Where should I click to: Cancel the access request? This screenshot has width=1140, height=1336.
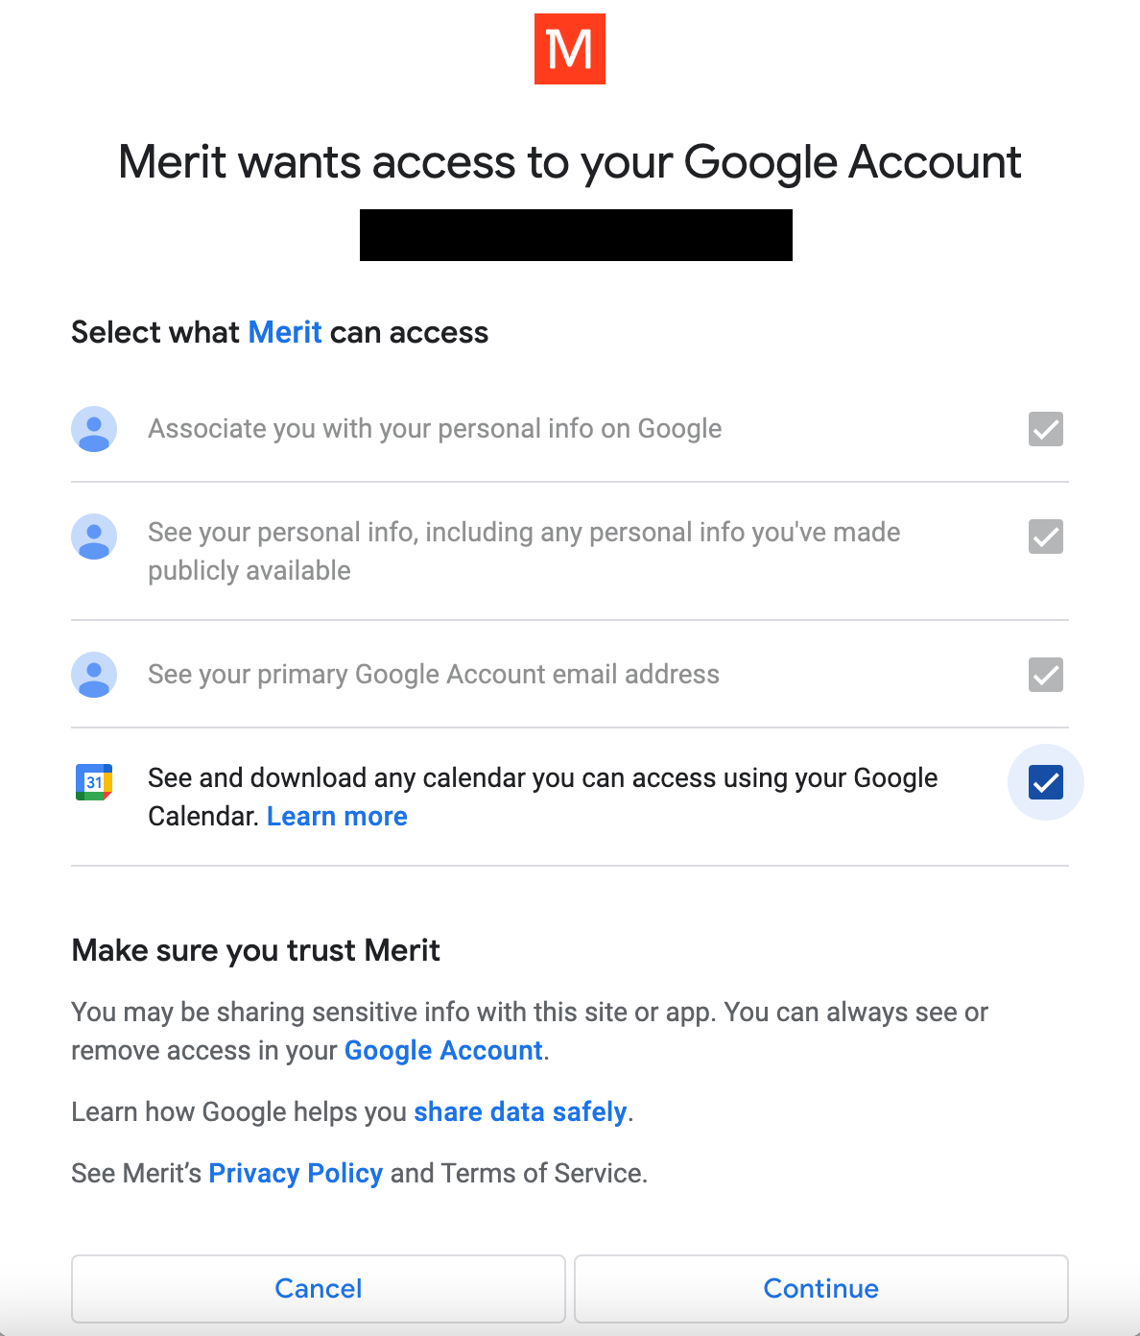coord(318,1289)
